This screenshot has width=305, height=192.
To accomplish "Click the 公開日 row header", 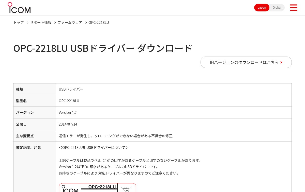I will pos(35,124).
